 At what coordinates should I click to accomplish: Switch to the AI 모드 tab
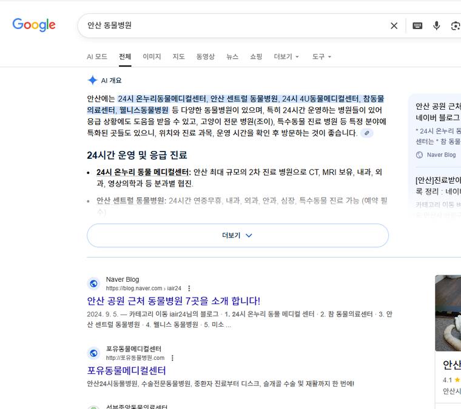coord(97,56)
